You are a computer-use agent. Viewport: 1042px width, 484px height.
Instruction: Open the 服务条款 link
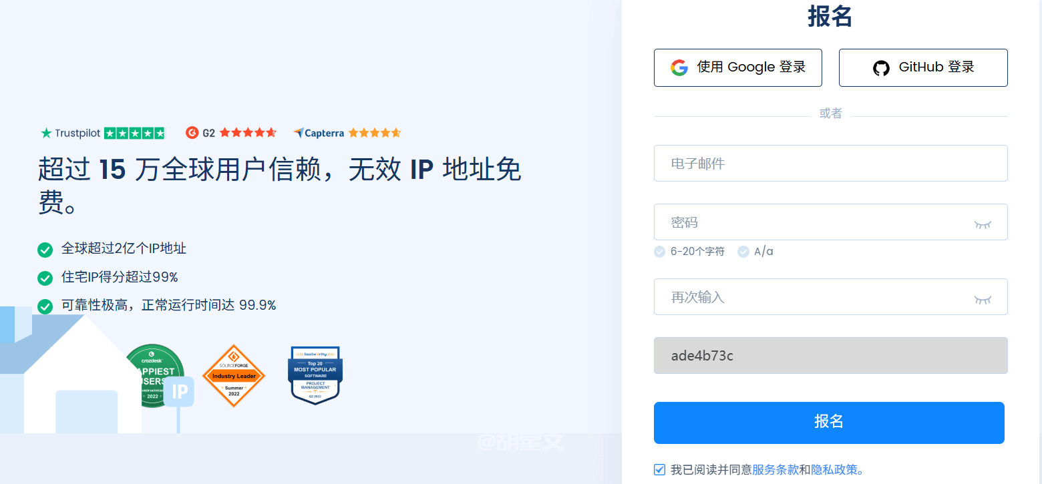point(775,469)
